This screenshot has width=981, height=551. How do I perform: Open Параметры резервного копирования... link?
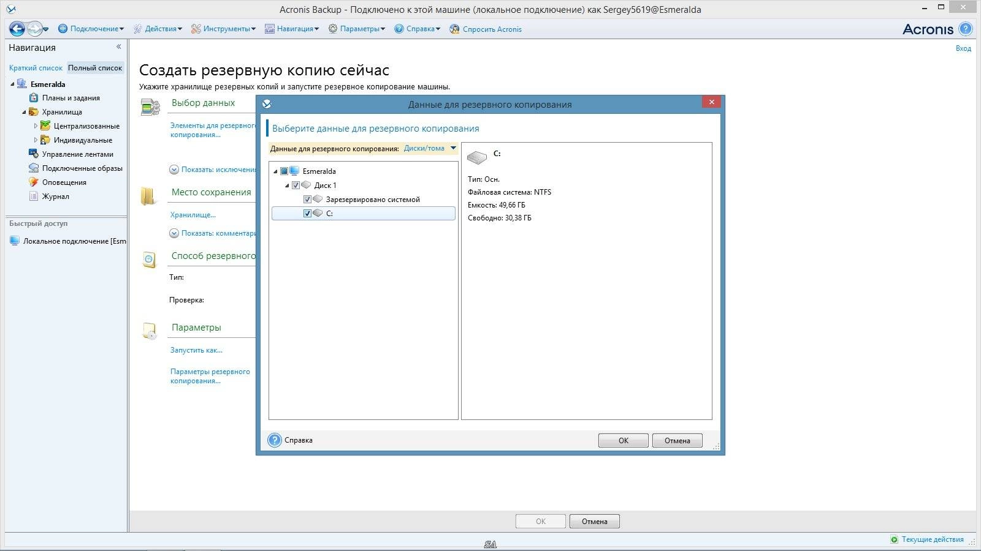point(210,376)
